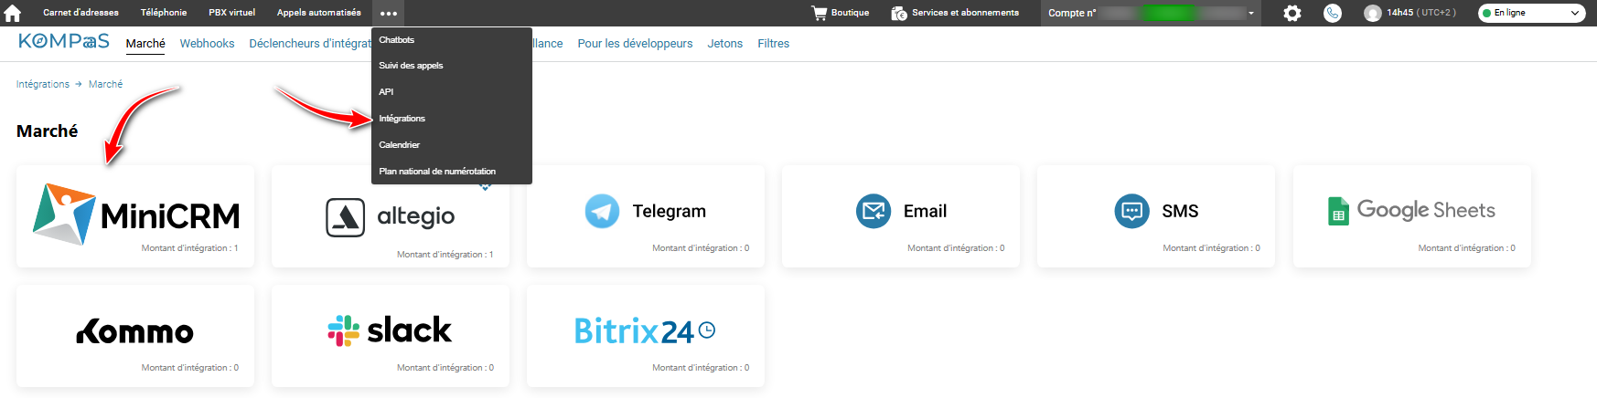Click the Telegram paper-plane icon
The image size is (1597, 398).
[x=602, y=211]
